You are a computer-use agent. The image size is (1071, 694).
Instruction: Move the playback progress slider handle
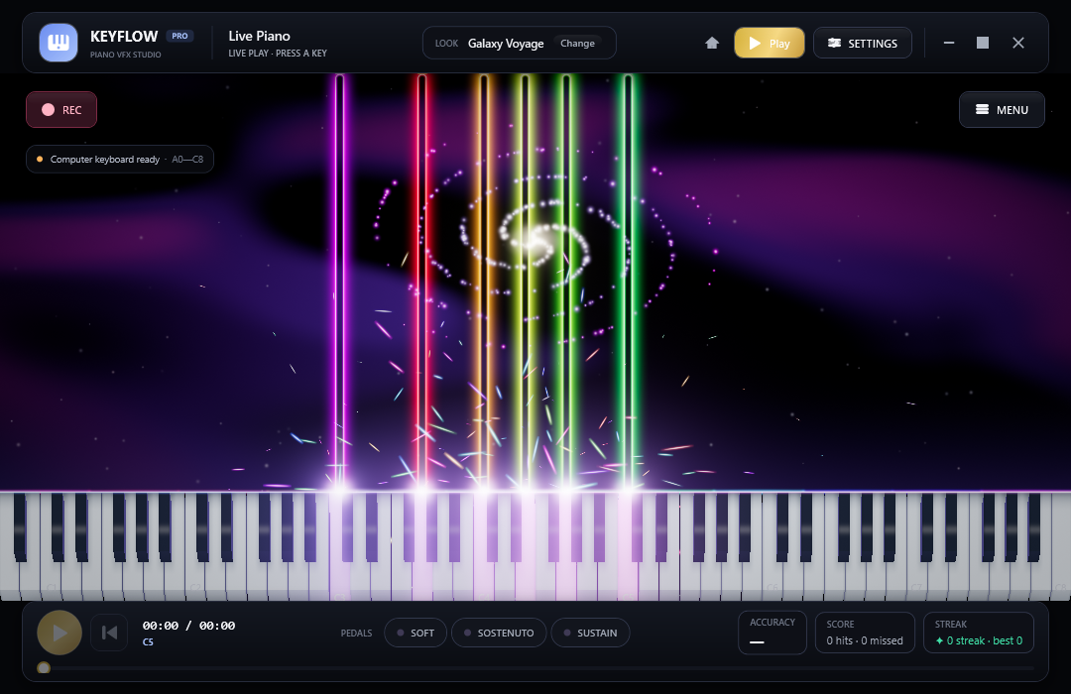click(x=44, y=668)
